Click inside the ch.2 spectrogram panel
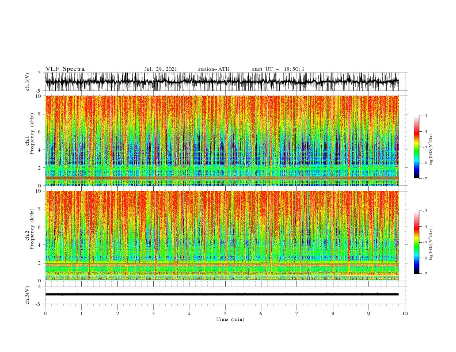This screenshot has height=352, width=456. click(222, 236)
